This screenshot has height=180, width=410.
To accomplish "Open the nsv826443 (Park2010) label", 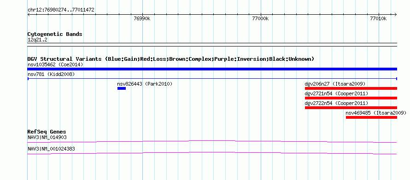I will 145,84.
